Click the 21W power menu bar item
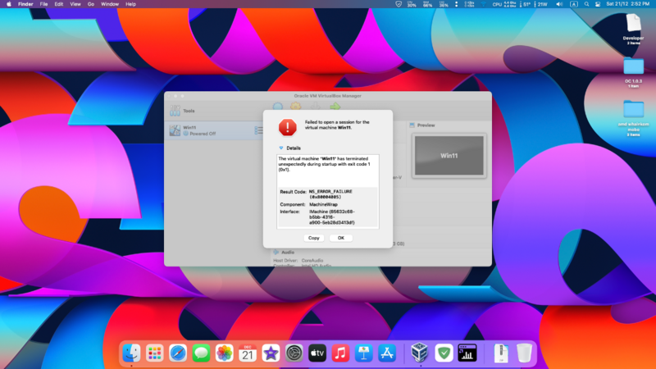 542,4
